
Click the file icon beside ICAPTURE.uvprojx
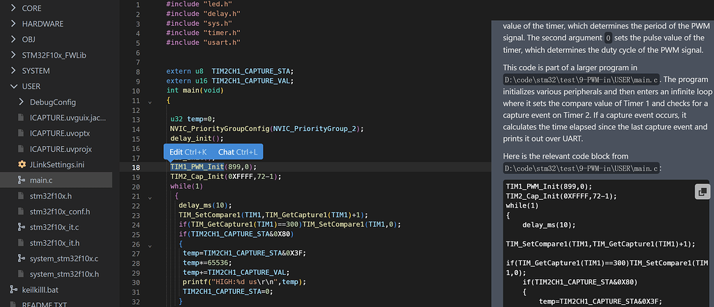pos(22,149)
